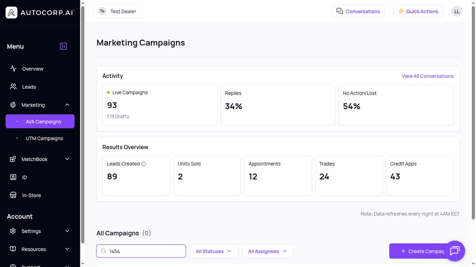Expand the MatchBook submenu chevron
Image resolution: width=476 pixels, height=267 pixels.
(x=67, y=159)
